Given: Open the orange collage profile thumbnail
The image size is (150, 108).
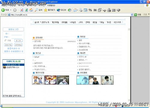Looking at the screenshot, I should point(50,80).
